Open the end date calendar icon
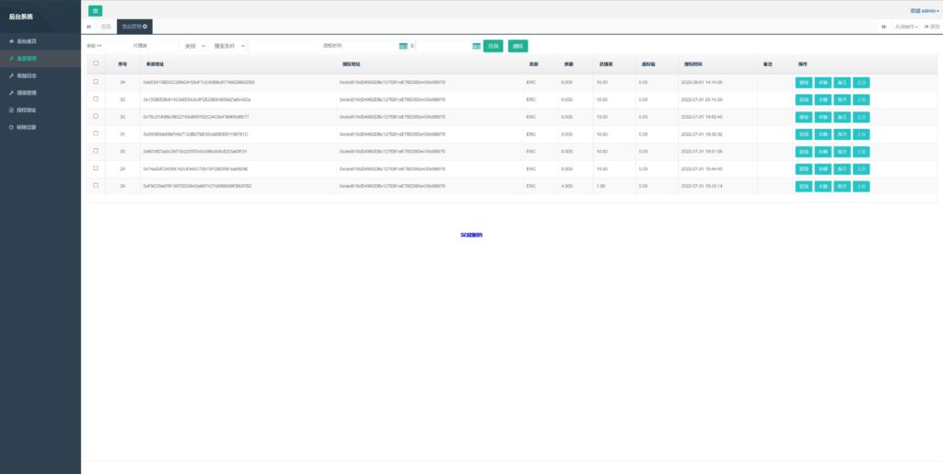 tap(476, 45)
